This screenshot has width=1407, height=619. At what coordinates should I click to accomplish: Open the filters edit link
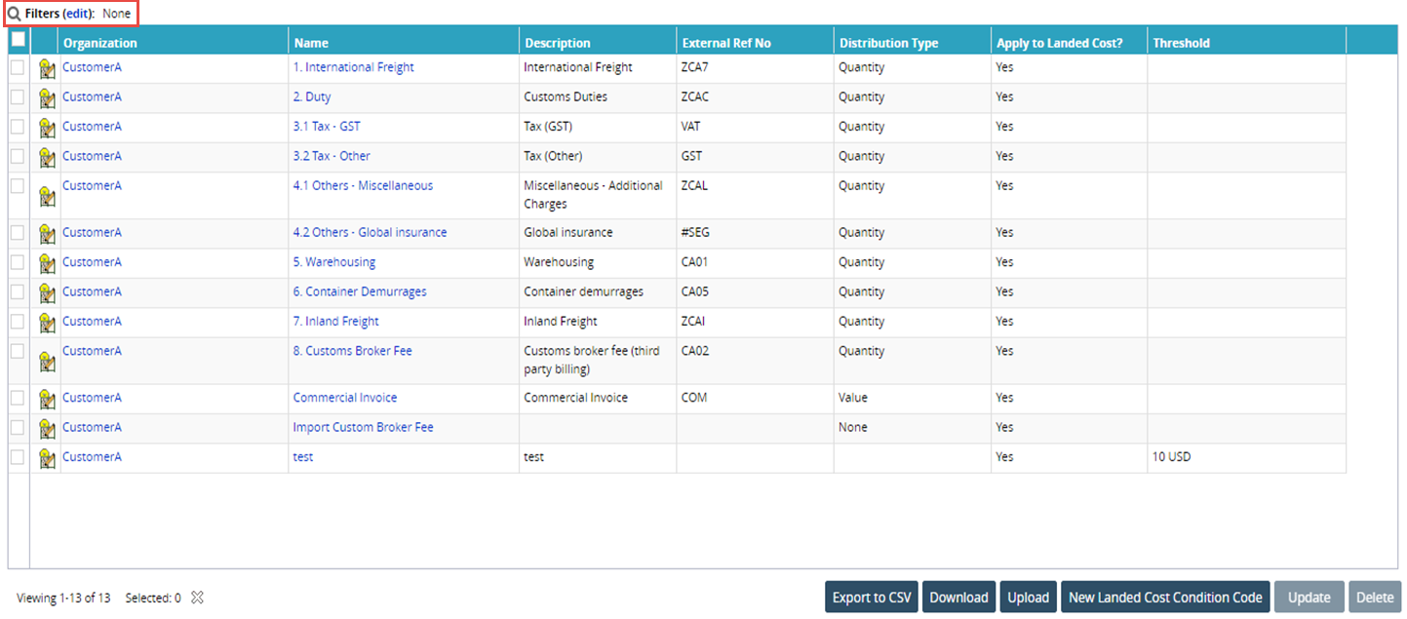(78, 14)
